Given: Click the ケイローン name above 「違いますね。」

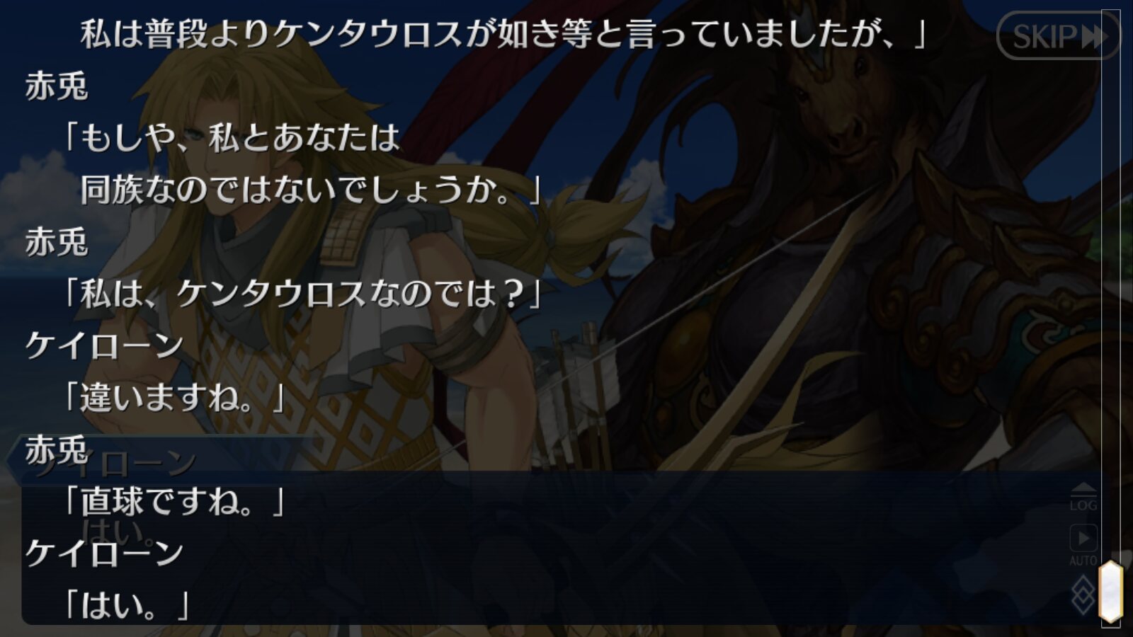Looking at the screenshot, I should click(x=105, y=345).
